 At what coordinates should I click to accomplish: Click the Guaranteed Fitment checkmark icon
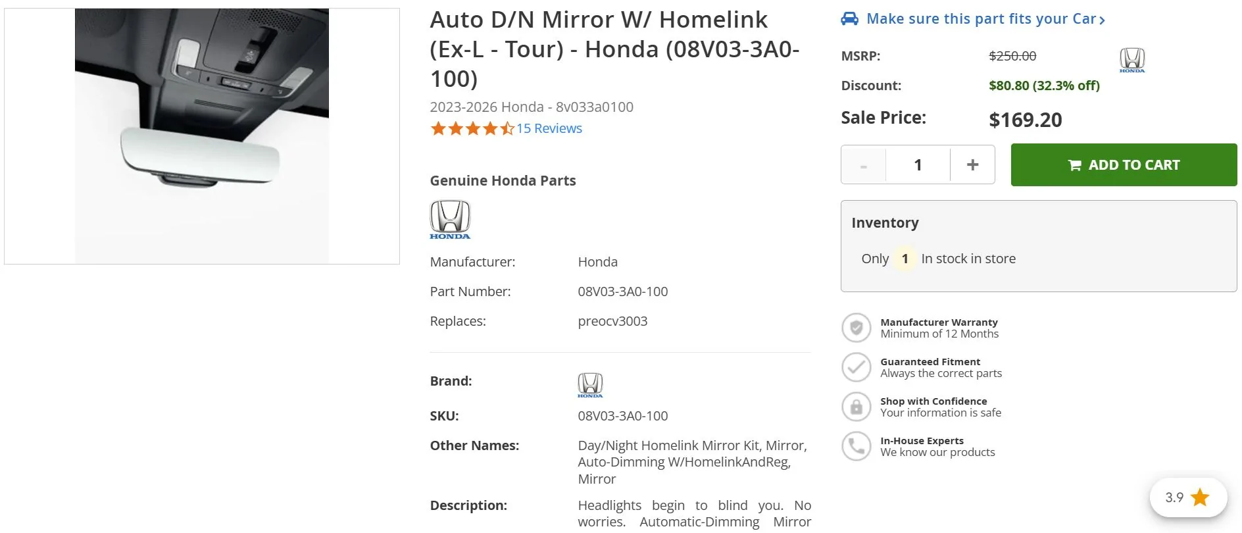(x=856, y=367)
